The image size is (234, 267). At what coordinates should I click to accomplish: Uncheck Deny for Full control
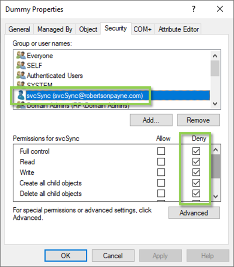coord(196,151)
